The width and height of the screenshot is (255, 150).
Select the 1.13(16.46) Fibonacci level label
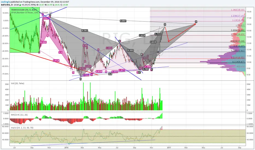[238, 20]
